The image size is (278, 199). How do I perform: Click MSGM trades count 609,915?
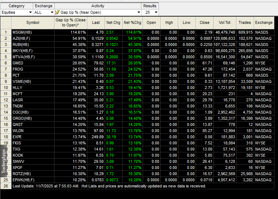pyautogui.click(x=246, y=32)
